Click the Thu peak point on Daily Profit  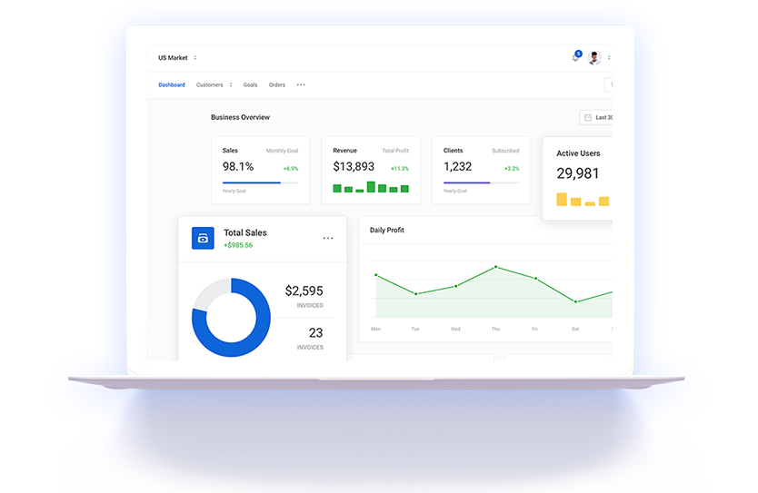click(x=495, y=267)
